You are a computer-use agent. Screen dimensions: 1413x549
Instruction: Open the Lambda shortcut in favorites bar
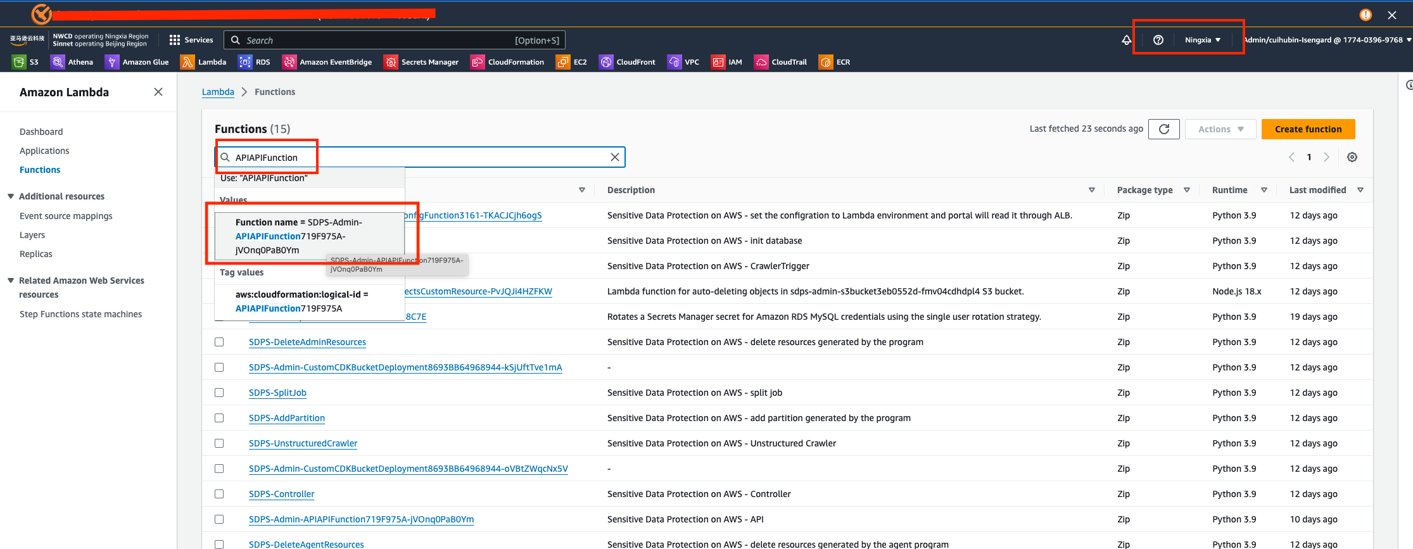(x=203, y=62)
